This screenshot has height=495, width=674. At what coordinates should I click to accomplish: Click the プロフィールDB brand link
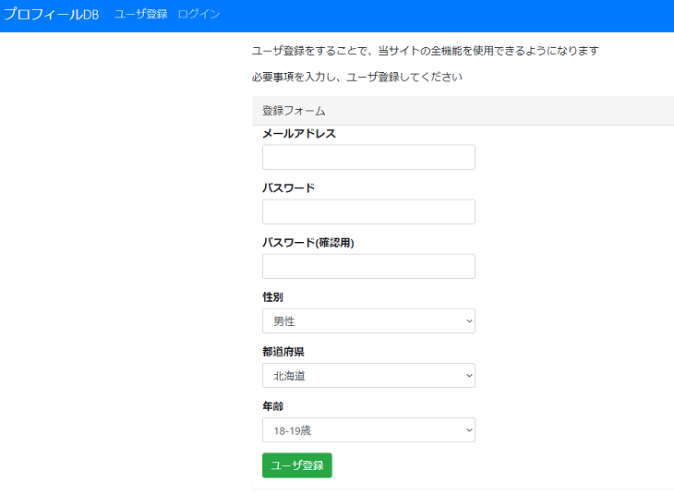point(51,15)
